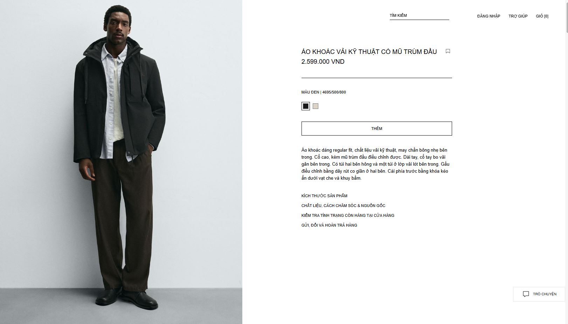Viewport: 568px width, 324px height.
Task: Open the TRỢ GIÚP help menu
Action: [x=518, y=16]
